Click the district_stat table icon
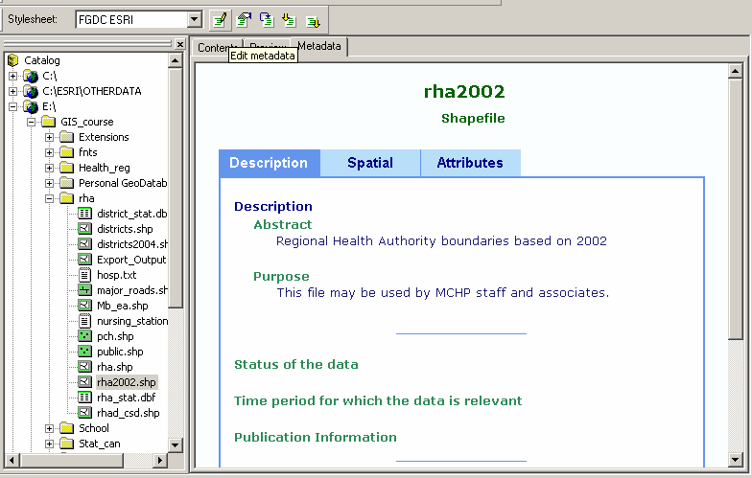This screenshot has height=478, width=752. tap(84, 214)
